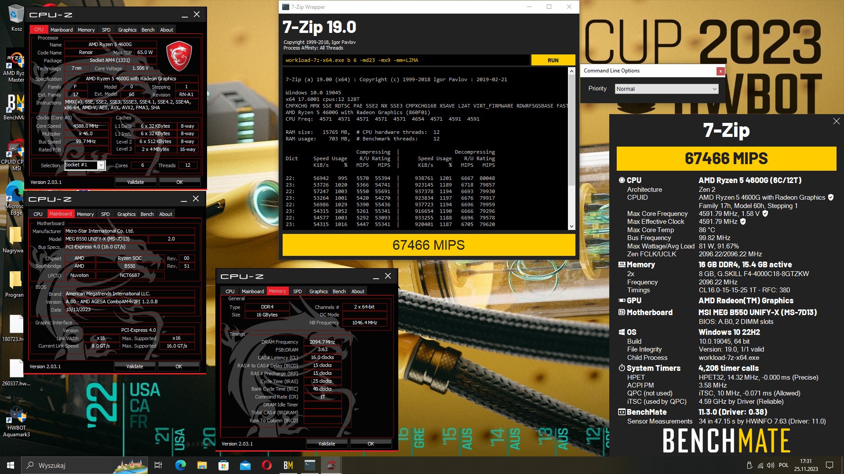Open Graphics tab in top CPU-Z window
Screen dimensions: 844x474
coord(127,30)
